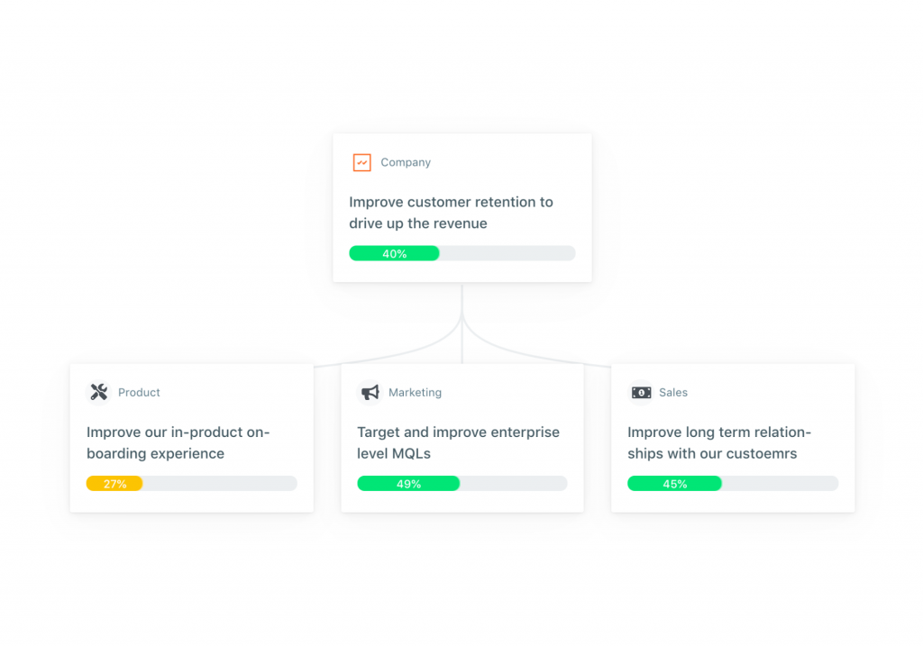Click the 40% green progress bar
Image resolution: width=923 pixels, height=646 pixels.
click(395, 253)
